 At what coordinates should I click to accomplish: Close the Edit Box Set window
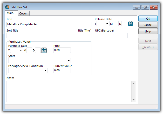pyautogui.click(x=154, y=7)
